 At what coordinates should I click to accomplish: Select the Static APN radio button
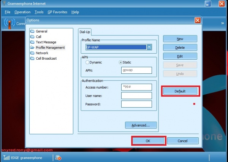pos(120,62)
